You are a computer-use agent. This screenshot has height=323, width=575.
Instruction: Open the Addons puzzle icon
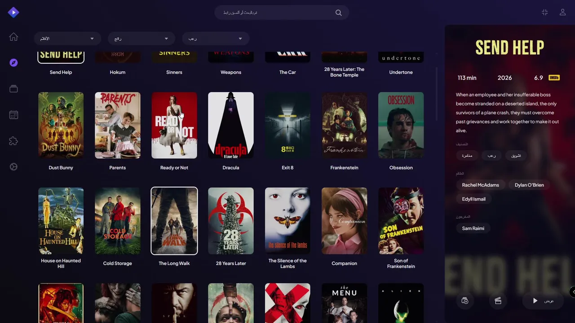pos(13,141)
